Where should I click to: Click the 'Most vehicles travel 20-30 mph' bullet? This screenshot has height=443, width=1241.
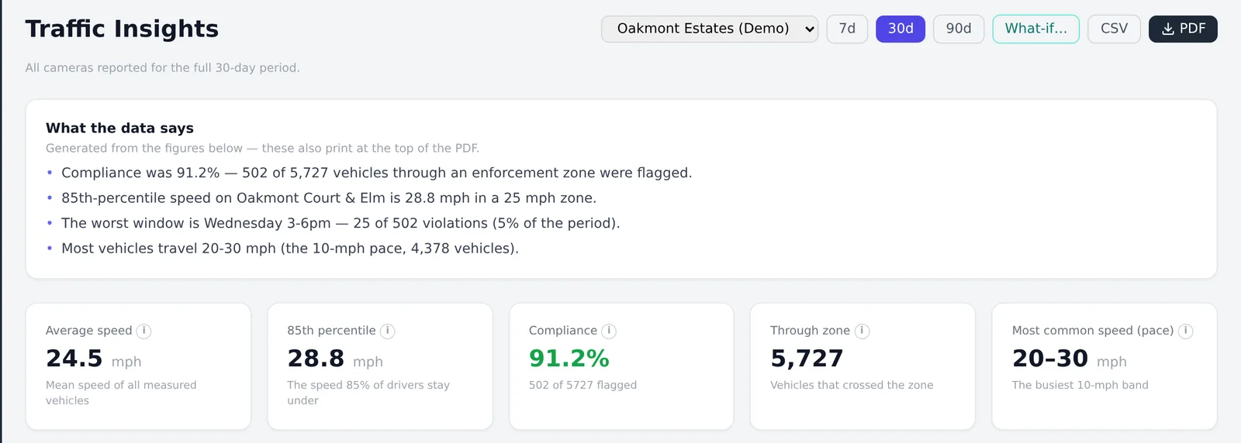(290, 248)
